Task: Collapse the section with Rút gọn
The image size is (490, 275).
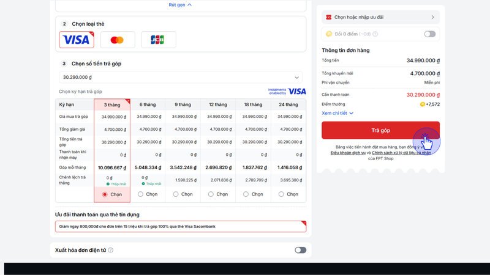Action: click(180, 5)
